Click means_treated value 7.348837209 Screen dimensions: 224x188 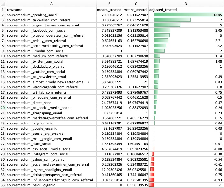coord(109,30)
